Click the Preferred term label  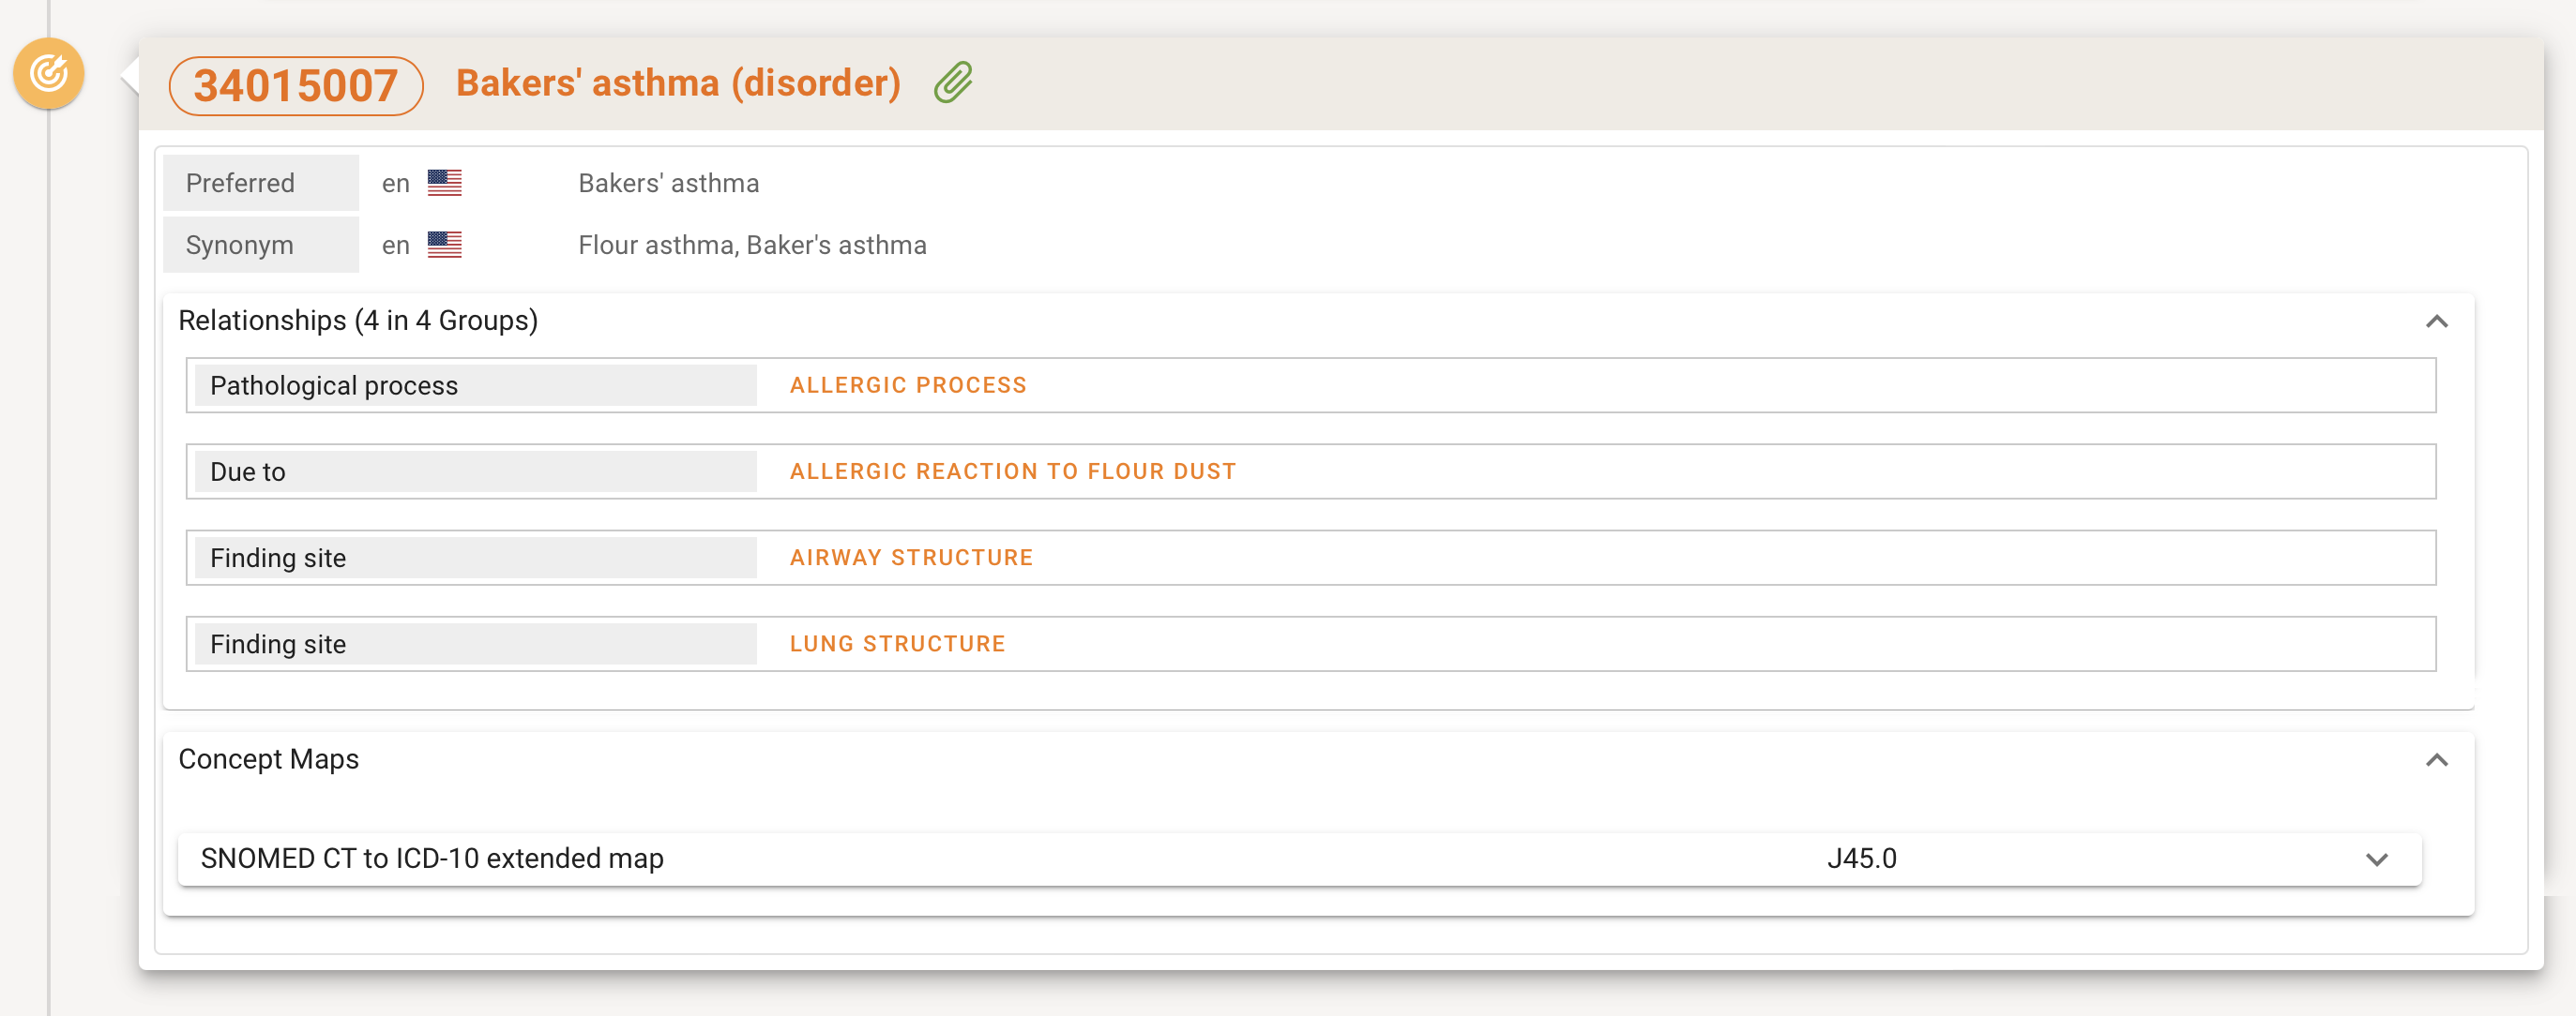tap(240, 183)
